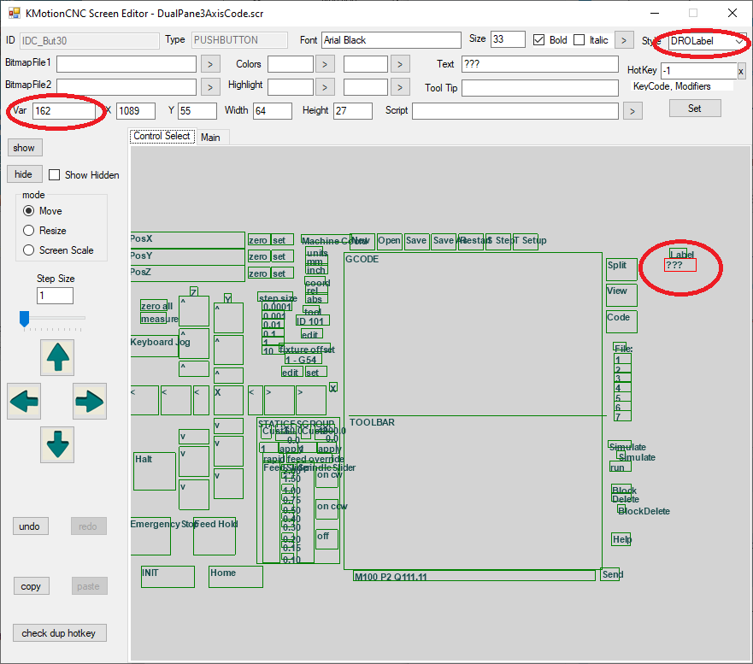Click the green right arrow button

click(x=90, y=401)
